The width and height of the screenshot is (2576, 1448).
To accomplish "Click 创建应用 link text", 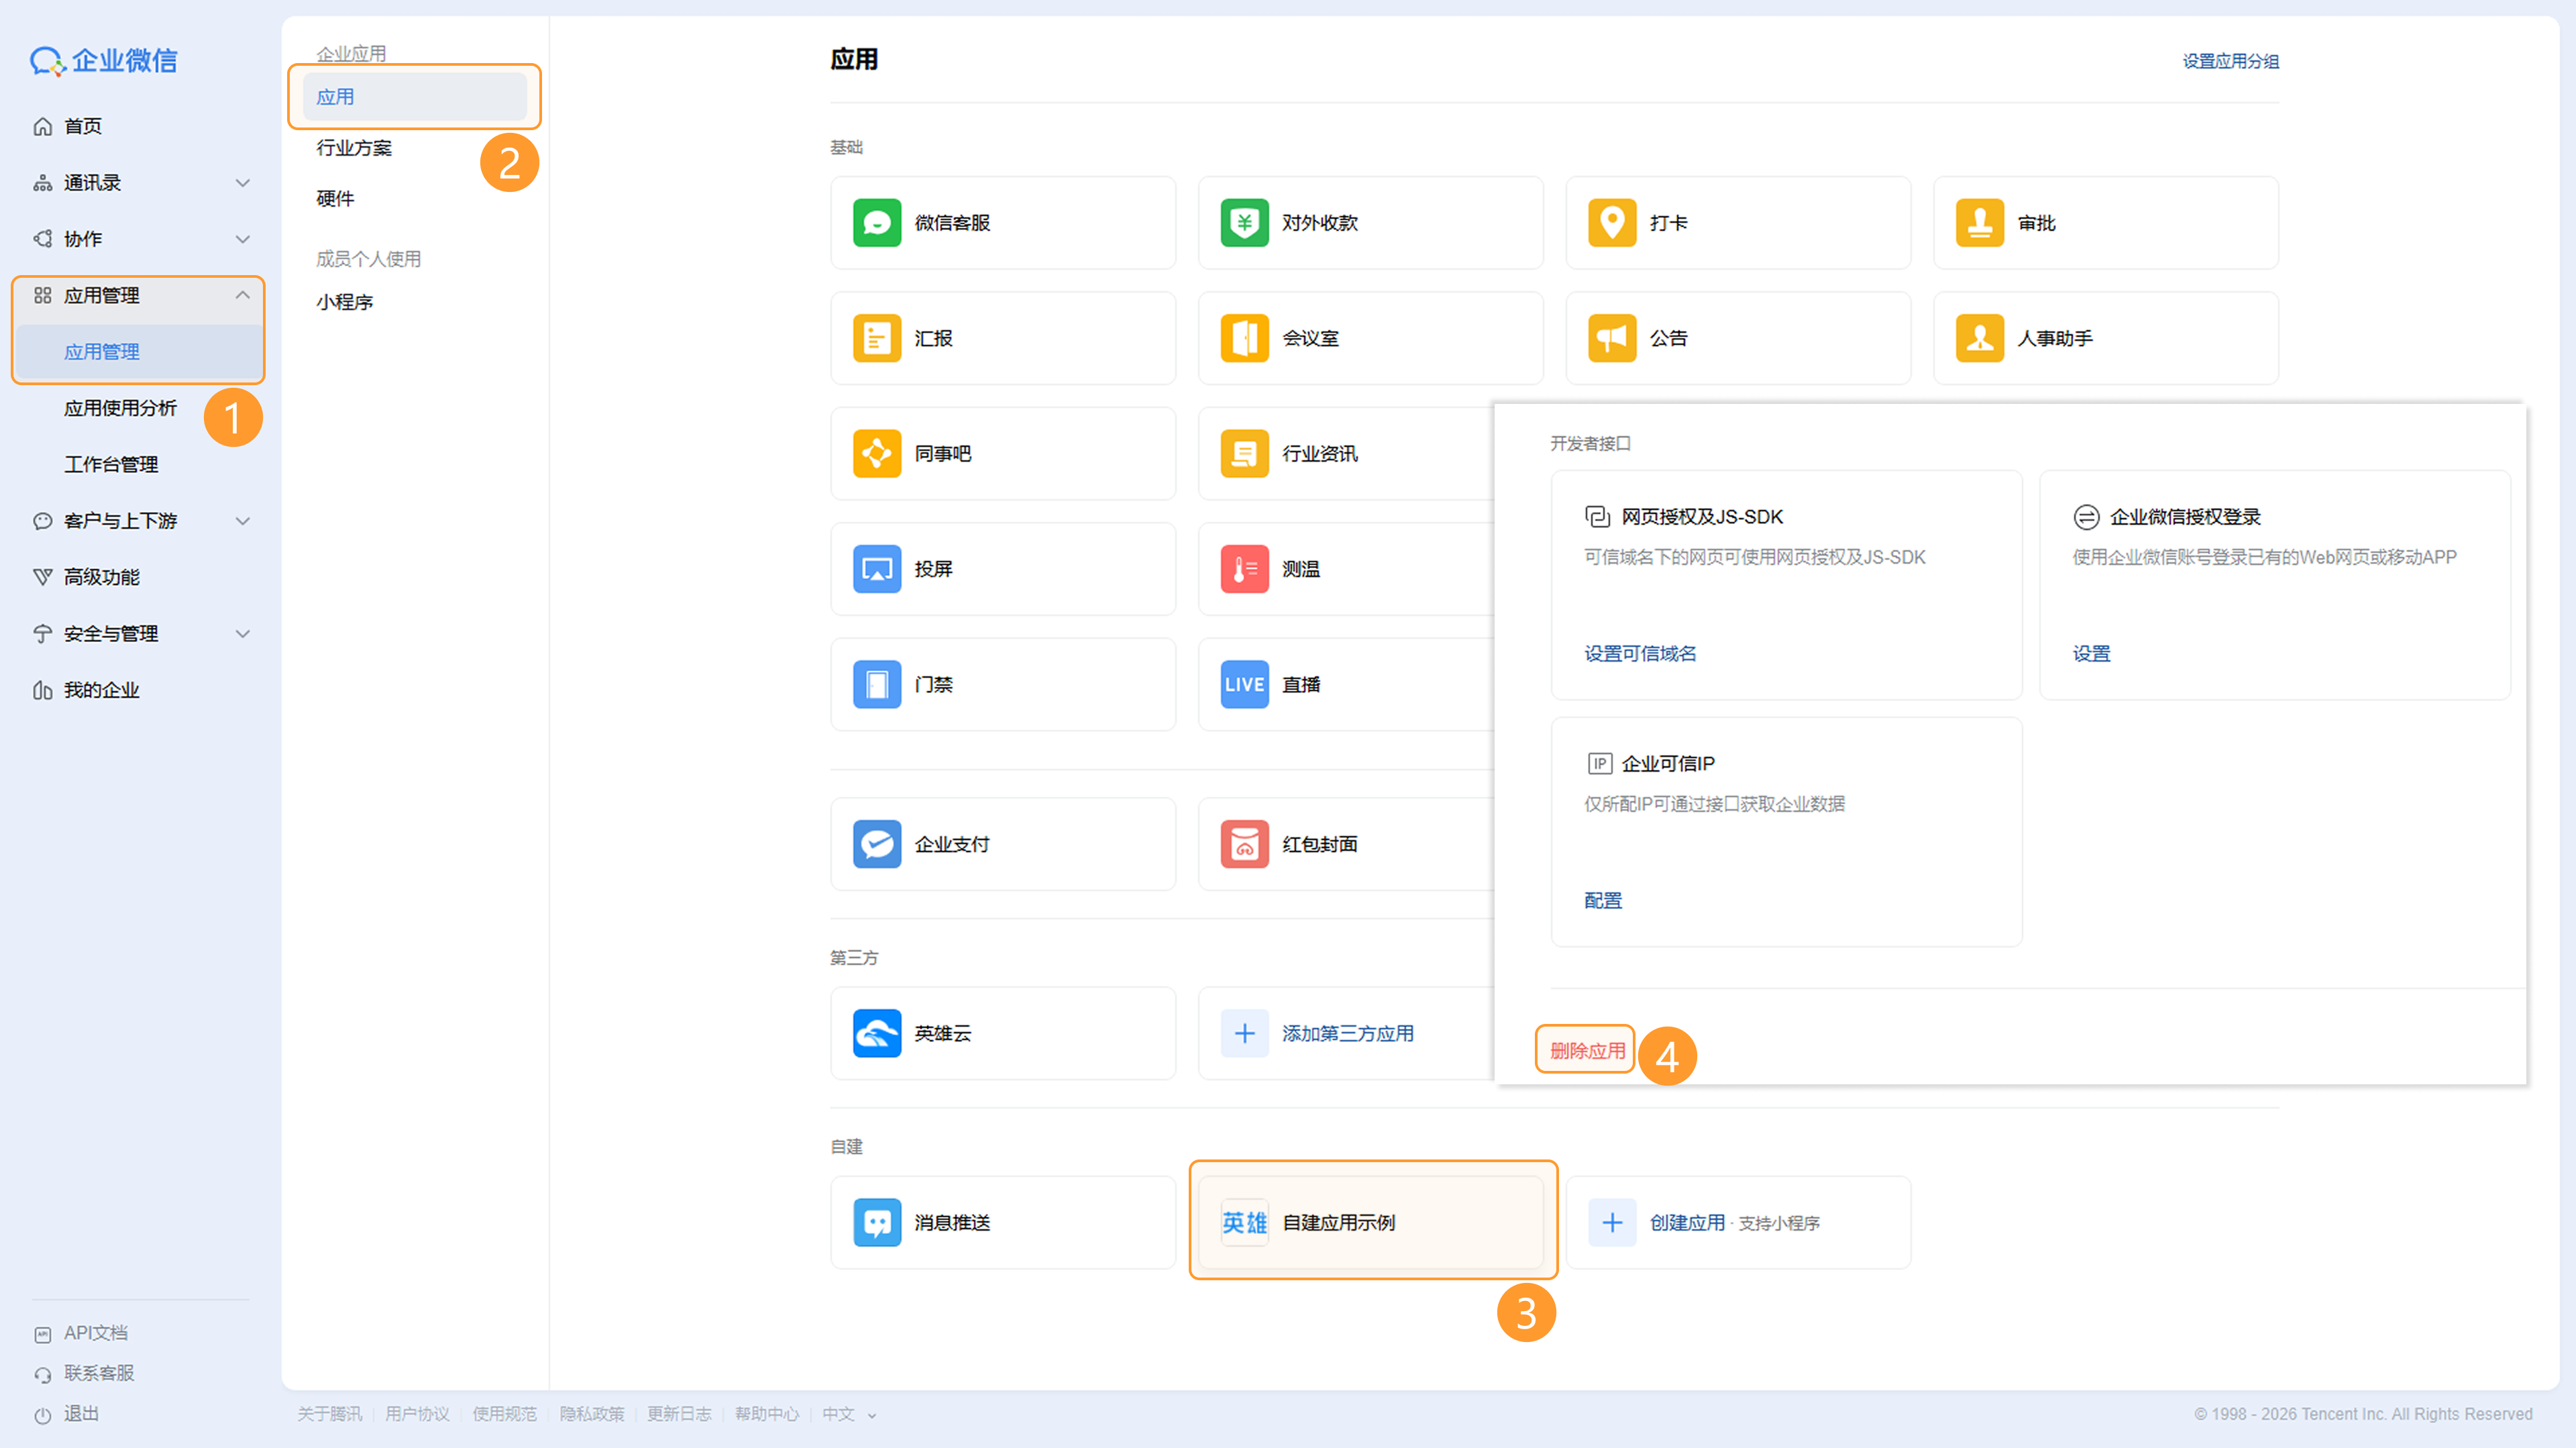I will 1687,1223.
